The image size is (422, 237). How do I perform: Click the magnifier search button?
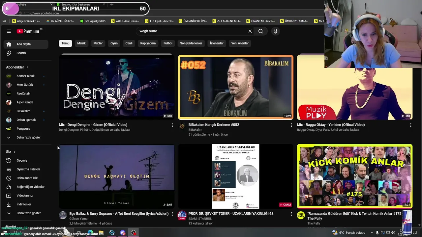(261, 31)
